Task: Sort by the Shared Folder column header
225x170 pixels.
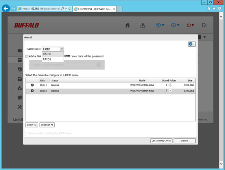Action: click(169, 80)
